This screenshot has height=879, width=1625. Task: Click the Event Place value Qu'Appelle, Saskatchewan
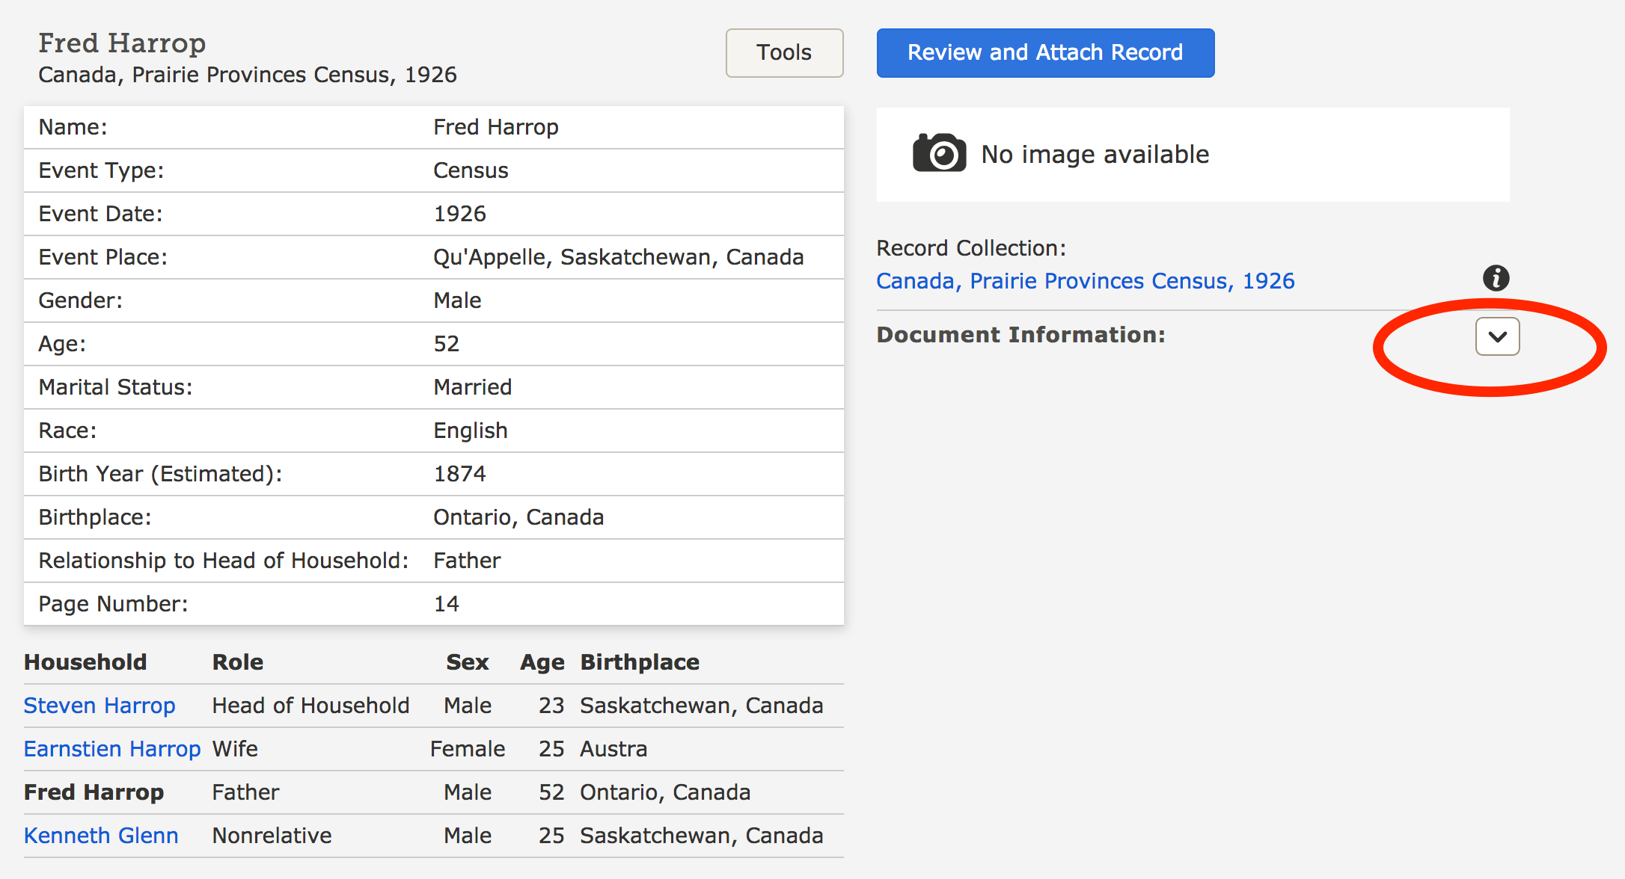pos(618,257)
